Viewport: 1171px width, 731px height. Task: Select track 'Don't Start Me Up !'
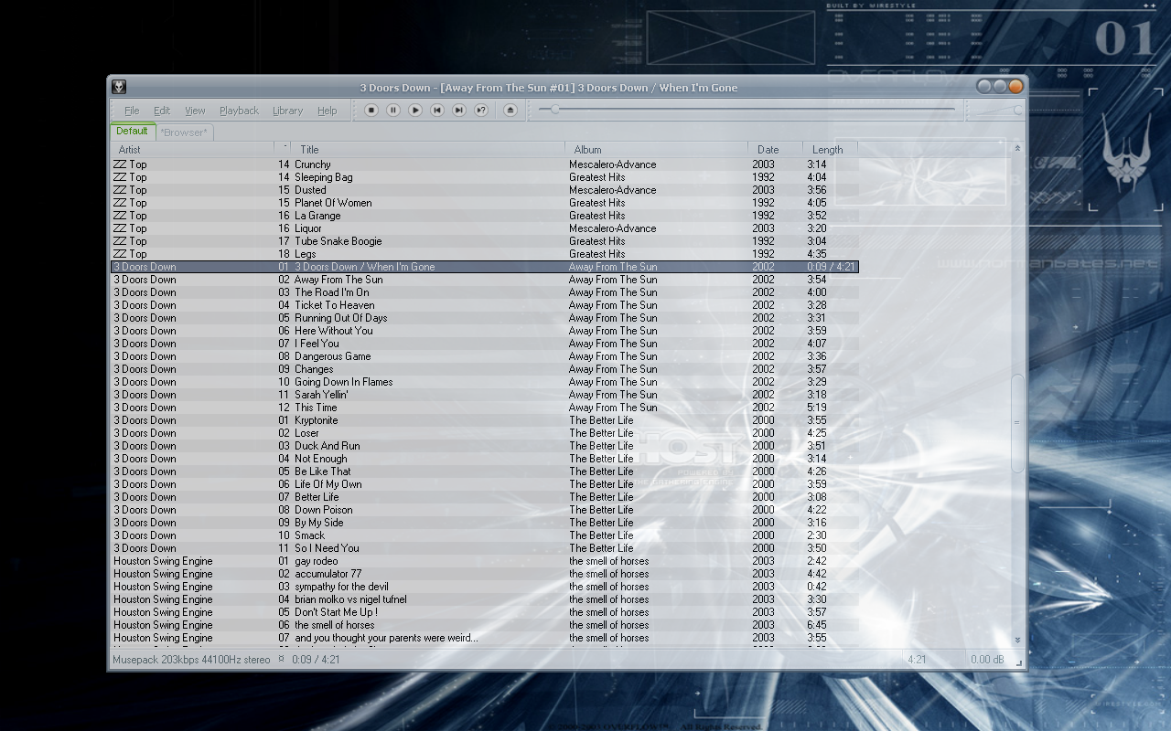tap(484, 612)
